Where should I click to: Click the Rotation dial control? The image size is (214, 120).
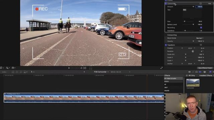point(193,51)
